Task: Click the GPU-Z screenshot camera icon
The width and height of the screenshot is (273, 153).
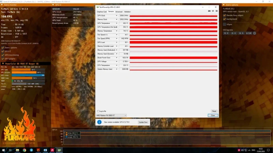Action: tap(209, 11)
